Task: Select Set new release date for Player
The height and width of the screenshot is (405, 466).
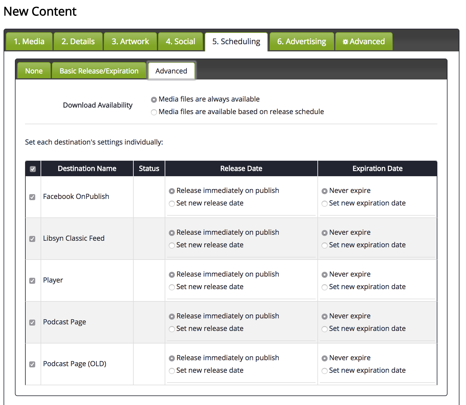Action: [172, 287]
